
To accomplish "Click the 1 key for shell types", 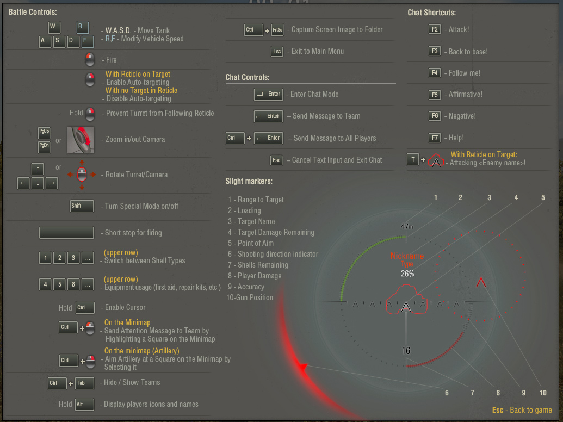I will point(45,258).
